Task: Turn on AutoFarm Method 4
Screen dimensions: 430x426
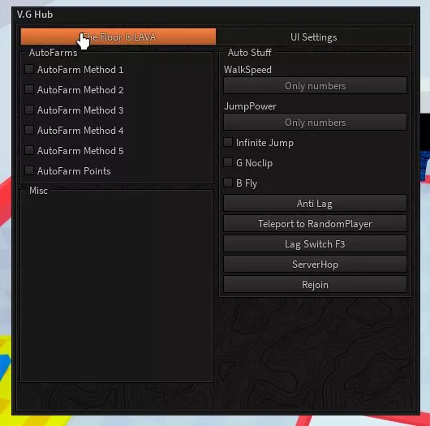Action: [x=29, y=130]
